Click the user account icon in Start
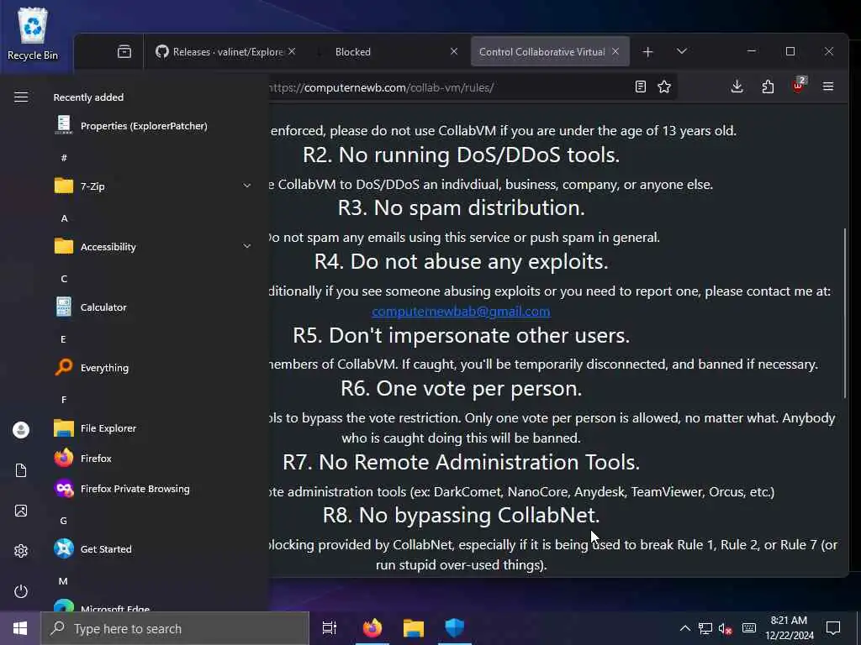 [x=21, y=429]
